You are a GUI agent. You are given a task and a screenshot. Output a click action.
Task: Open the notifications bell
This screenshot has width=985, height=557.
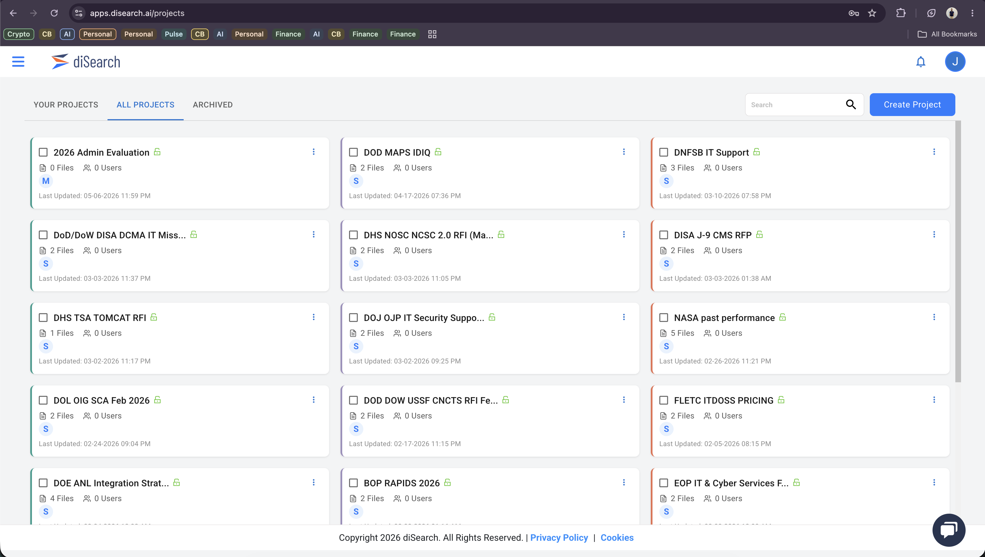[920, 62]
